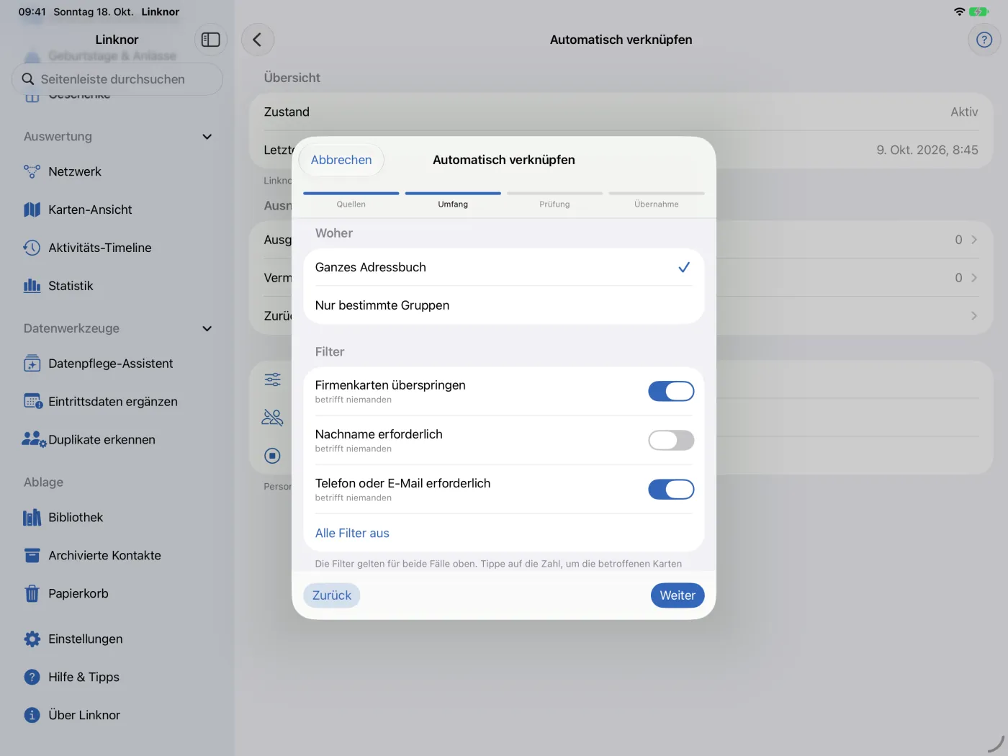
Task: Open Archivierte Kontakte archive icon
Action: 32,555
